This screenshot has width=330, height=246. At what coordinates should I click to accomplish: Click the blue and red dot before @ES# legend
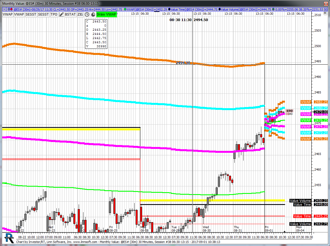[x=10, y=9]
